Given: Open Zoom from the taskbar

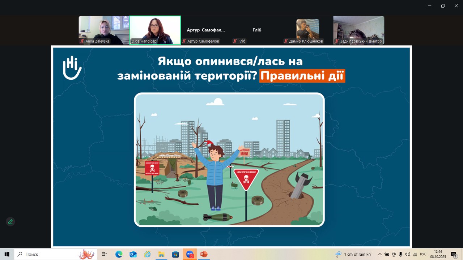Looking at the screenshot, I should (190, 254).
